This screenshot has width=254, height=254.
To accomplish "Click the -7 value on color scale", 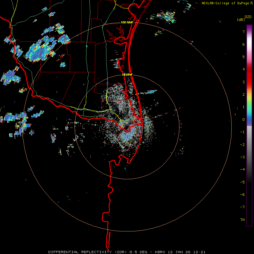I will click(x=242, y=207).
